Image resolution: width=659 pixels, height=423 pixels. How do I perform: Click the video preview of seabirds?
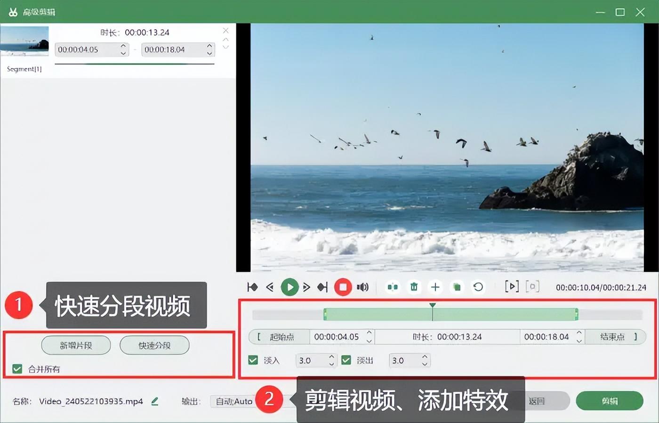(x=447, y=147)
